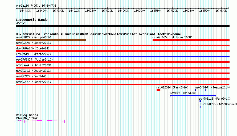Click the RefSeq Genes track title
237x136 pixels.
pyautogui.click(x=27, y=115)
